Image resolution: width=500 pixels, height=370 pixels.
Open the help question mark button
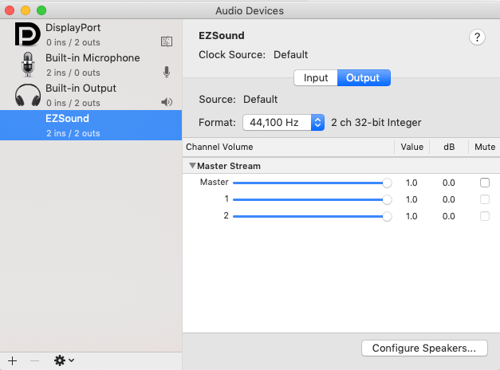tap(478, 37)
